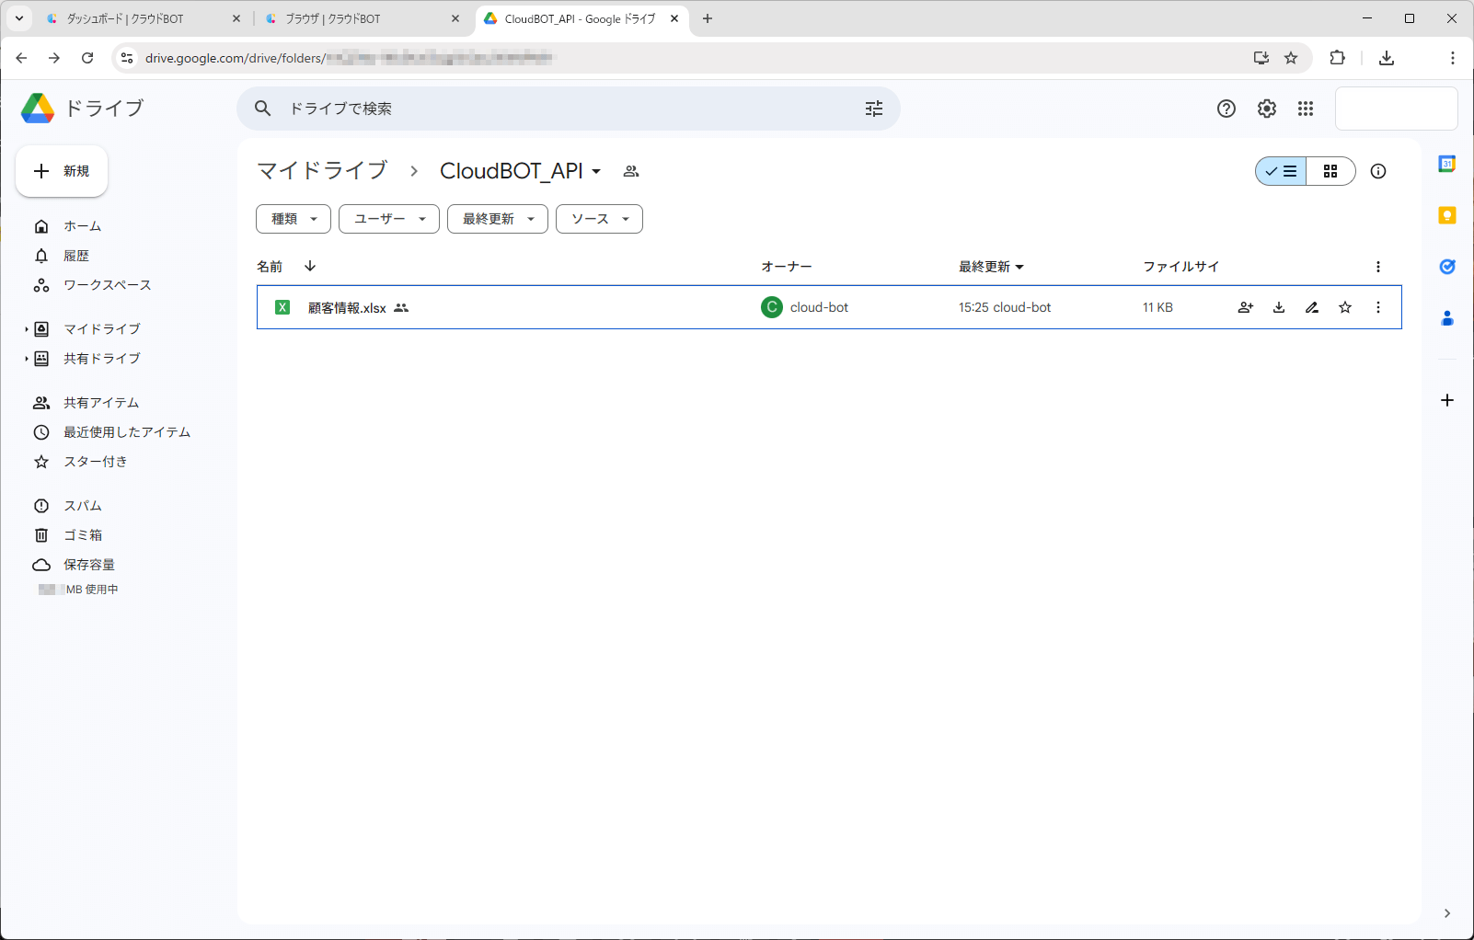Open Google Calendar side panel
The width and height of the screenshot is (1474, 940).
pyautogui.click(x=1447, y=164)
